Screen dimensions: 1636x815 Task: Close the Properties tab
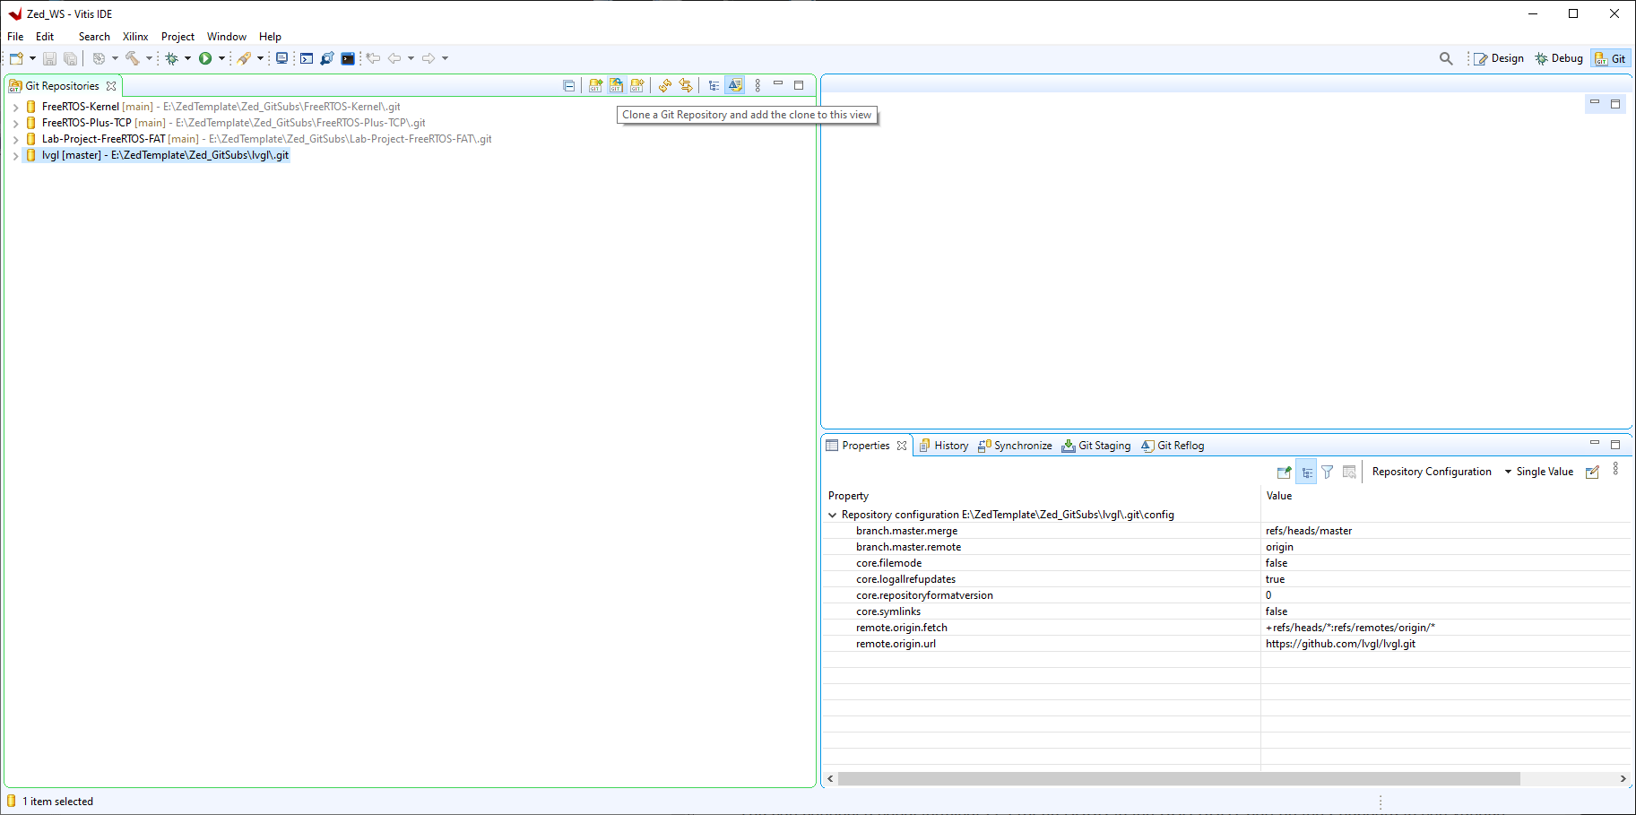(902, 446)
